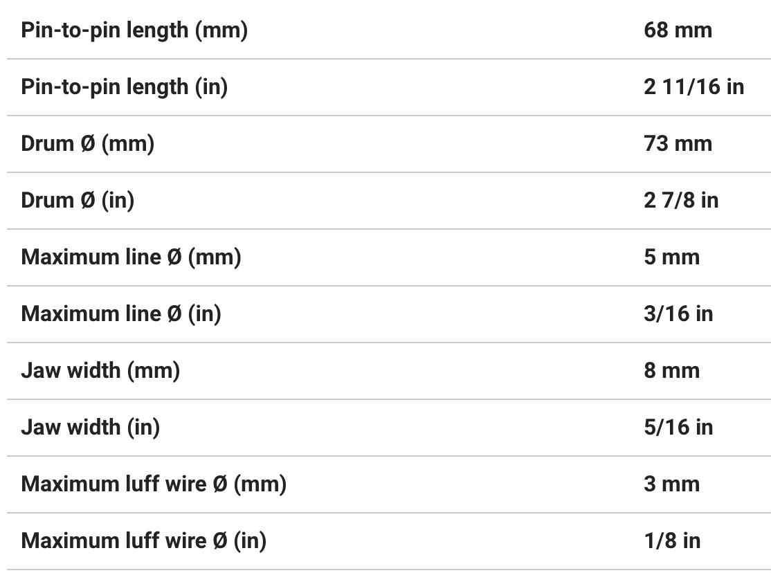The width and height of the screenshot is (771, 573).
Task: Click the "Drum Ø (in)" label
Action: point(78,201)
